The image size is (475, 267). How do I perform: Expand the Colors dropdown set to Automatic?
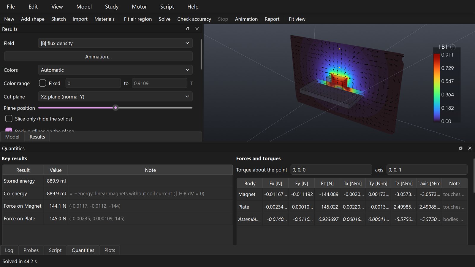(115, 70)
